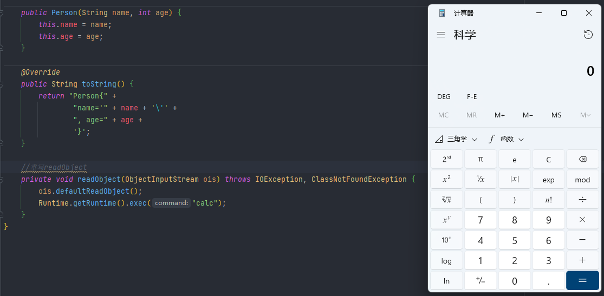Click the x squared key
The height and width of the screenshot is (296, 604).
pyautogui.click(x=446, y=179)
